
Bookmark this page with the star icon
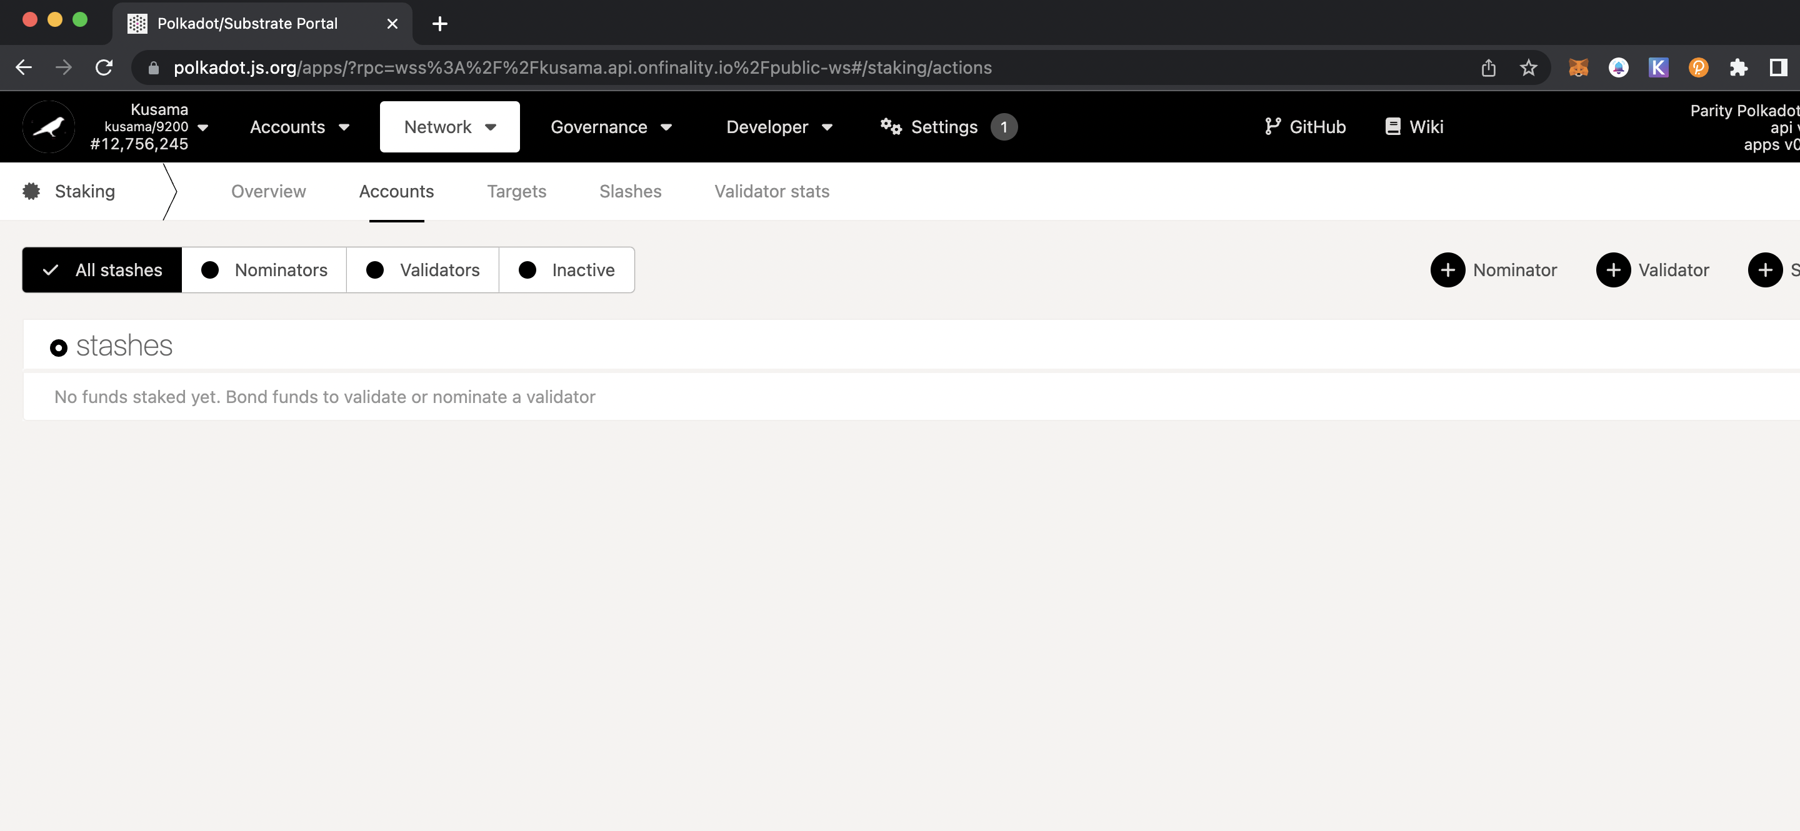coord(1528,67)
